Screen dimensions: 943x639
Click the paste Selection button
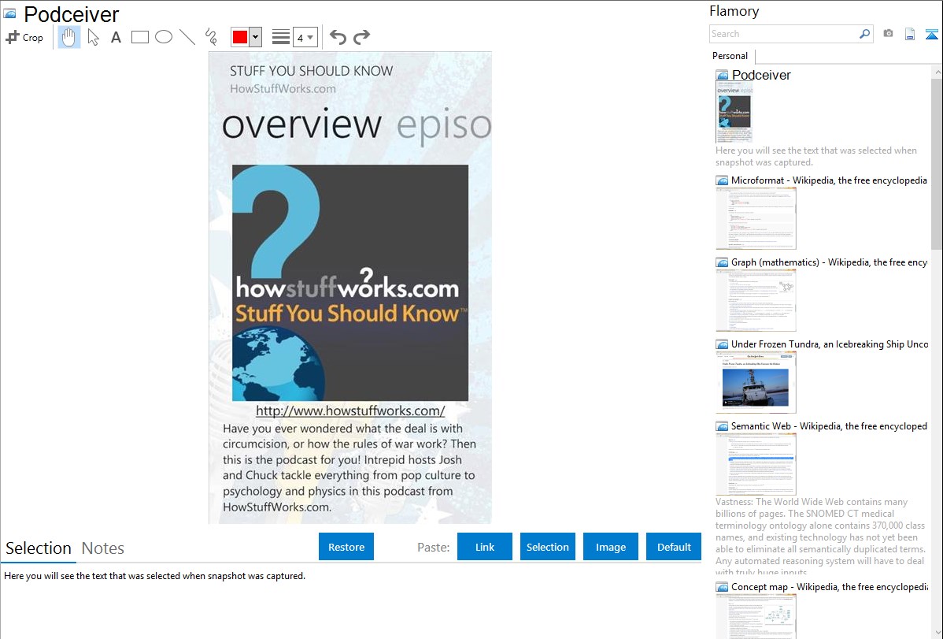(x=547, y=547)
